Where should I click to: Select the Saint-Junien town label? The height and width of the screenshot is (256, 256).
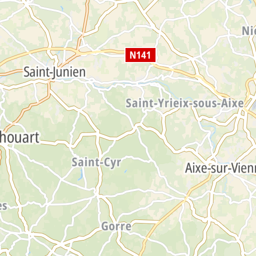coord(54,72)
